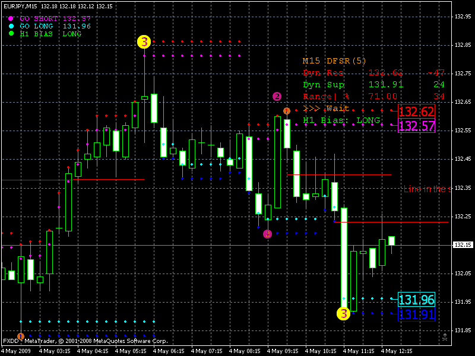Click the orange 1 marker above FXDD text
475x356 pixels.
21,336
